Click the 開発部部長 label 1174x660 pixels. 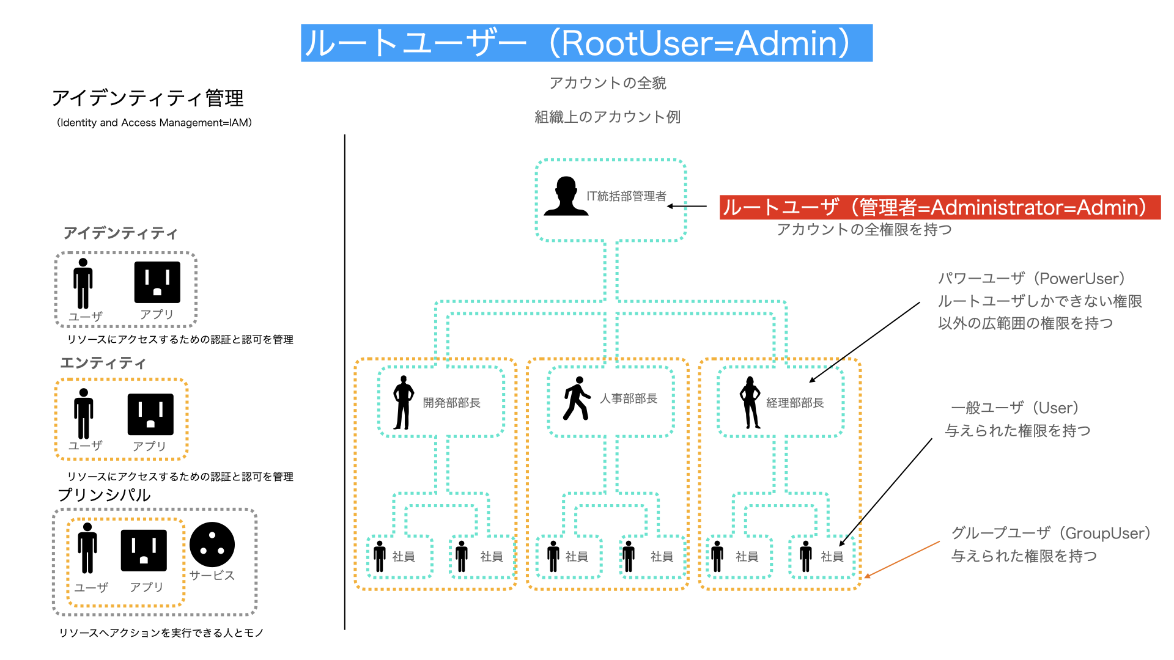click(452, 403)
